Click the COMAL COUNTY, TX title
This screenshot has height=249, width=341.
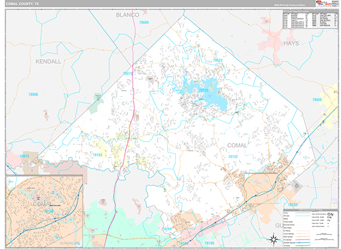23,3
